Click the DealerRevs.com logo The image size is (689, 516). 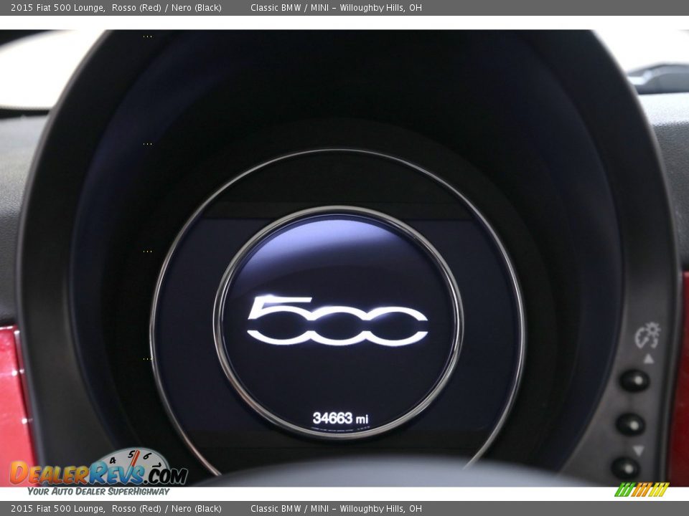coord(99,468)
